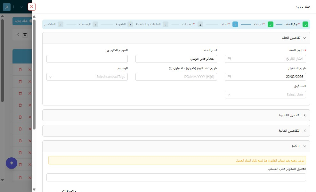Image resolution: width=316 pixels, height=192 pixels.
Task: Click the تاريخ العقد date field
Action: coord(265,59)
